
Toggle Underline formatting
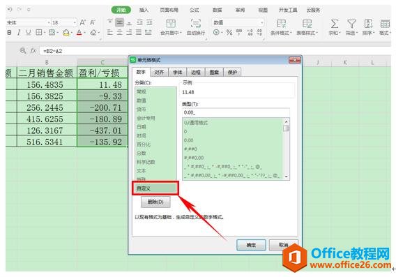pyautogui.click(x=29, y=32)
